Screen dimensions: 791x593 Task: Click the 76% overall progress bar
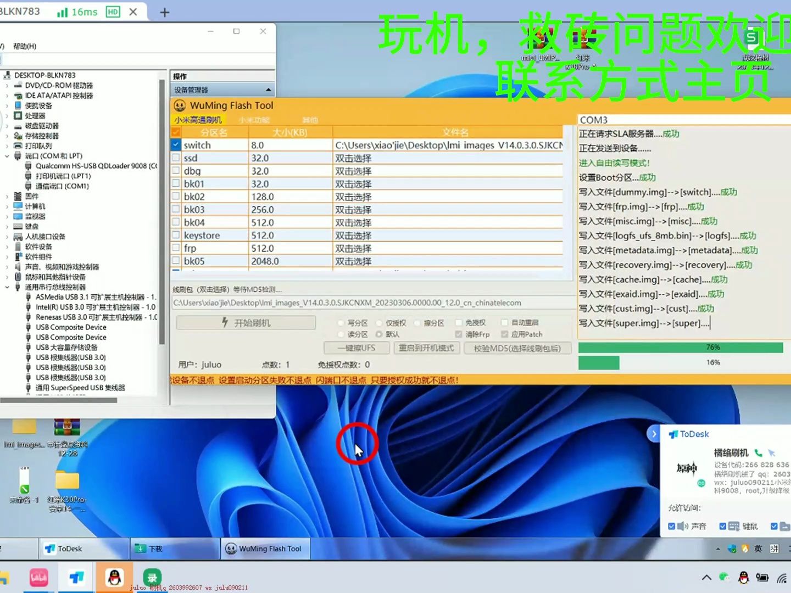pyautogui.click(x=684, y=348)
